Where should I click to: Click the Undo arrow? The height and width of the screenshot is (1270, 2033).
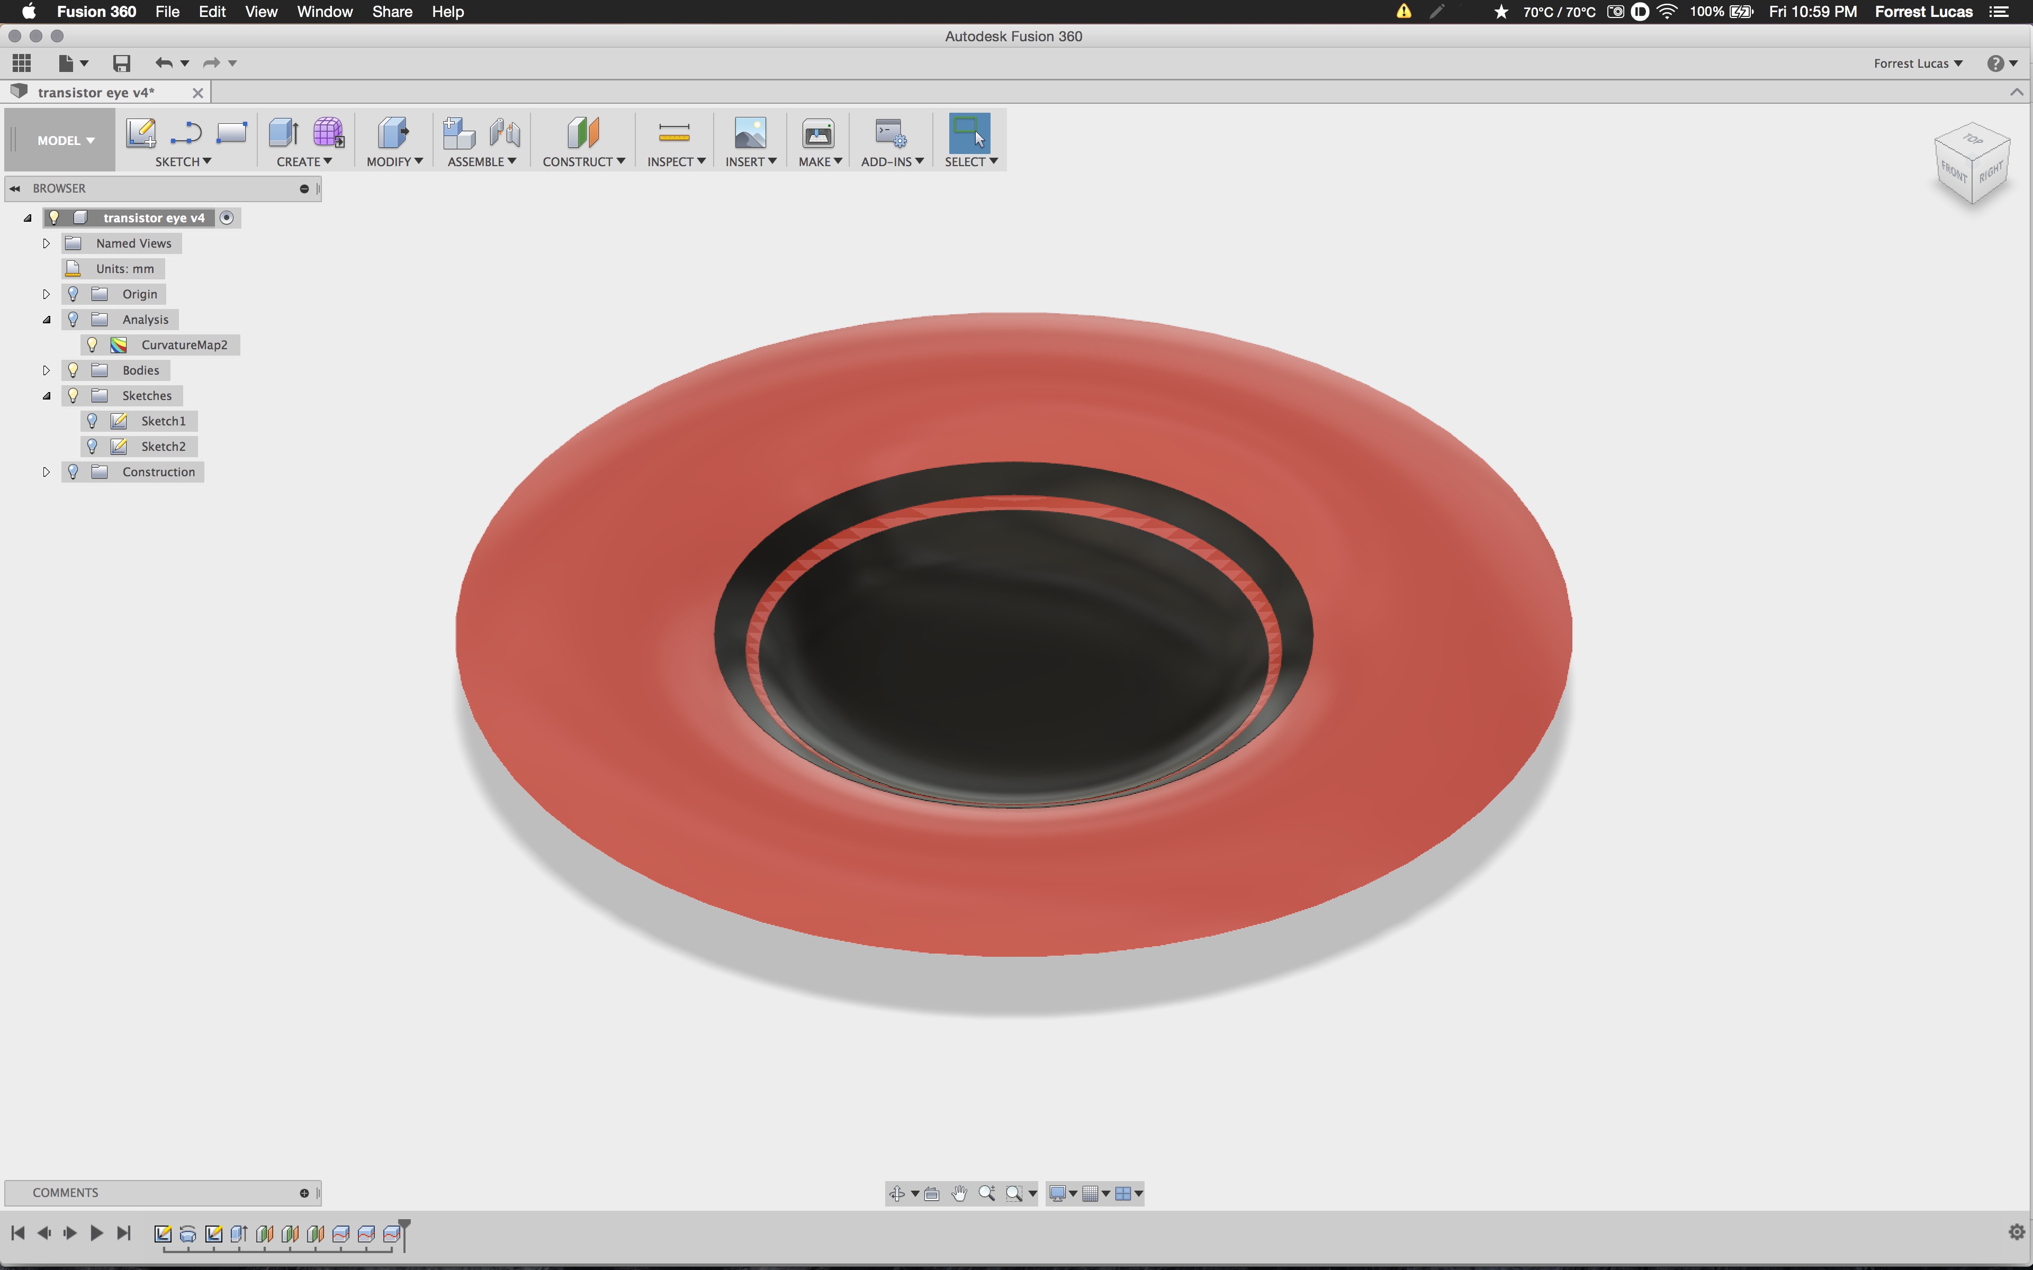pyautogui.click(x=164, y=63)
